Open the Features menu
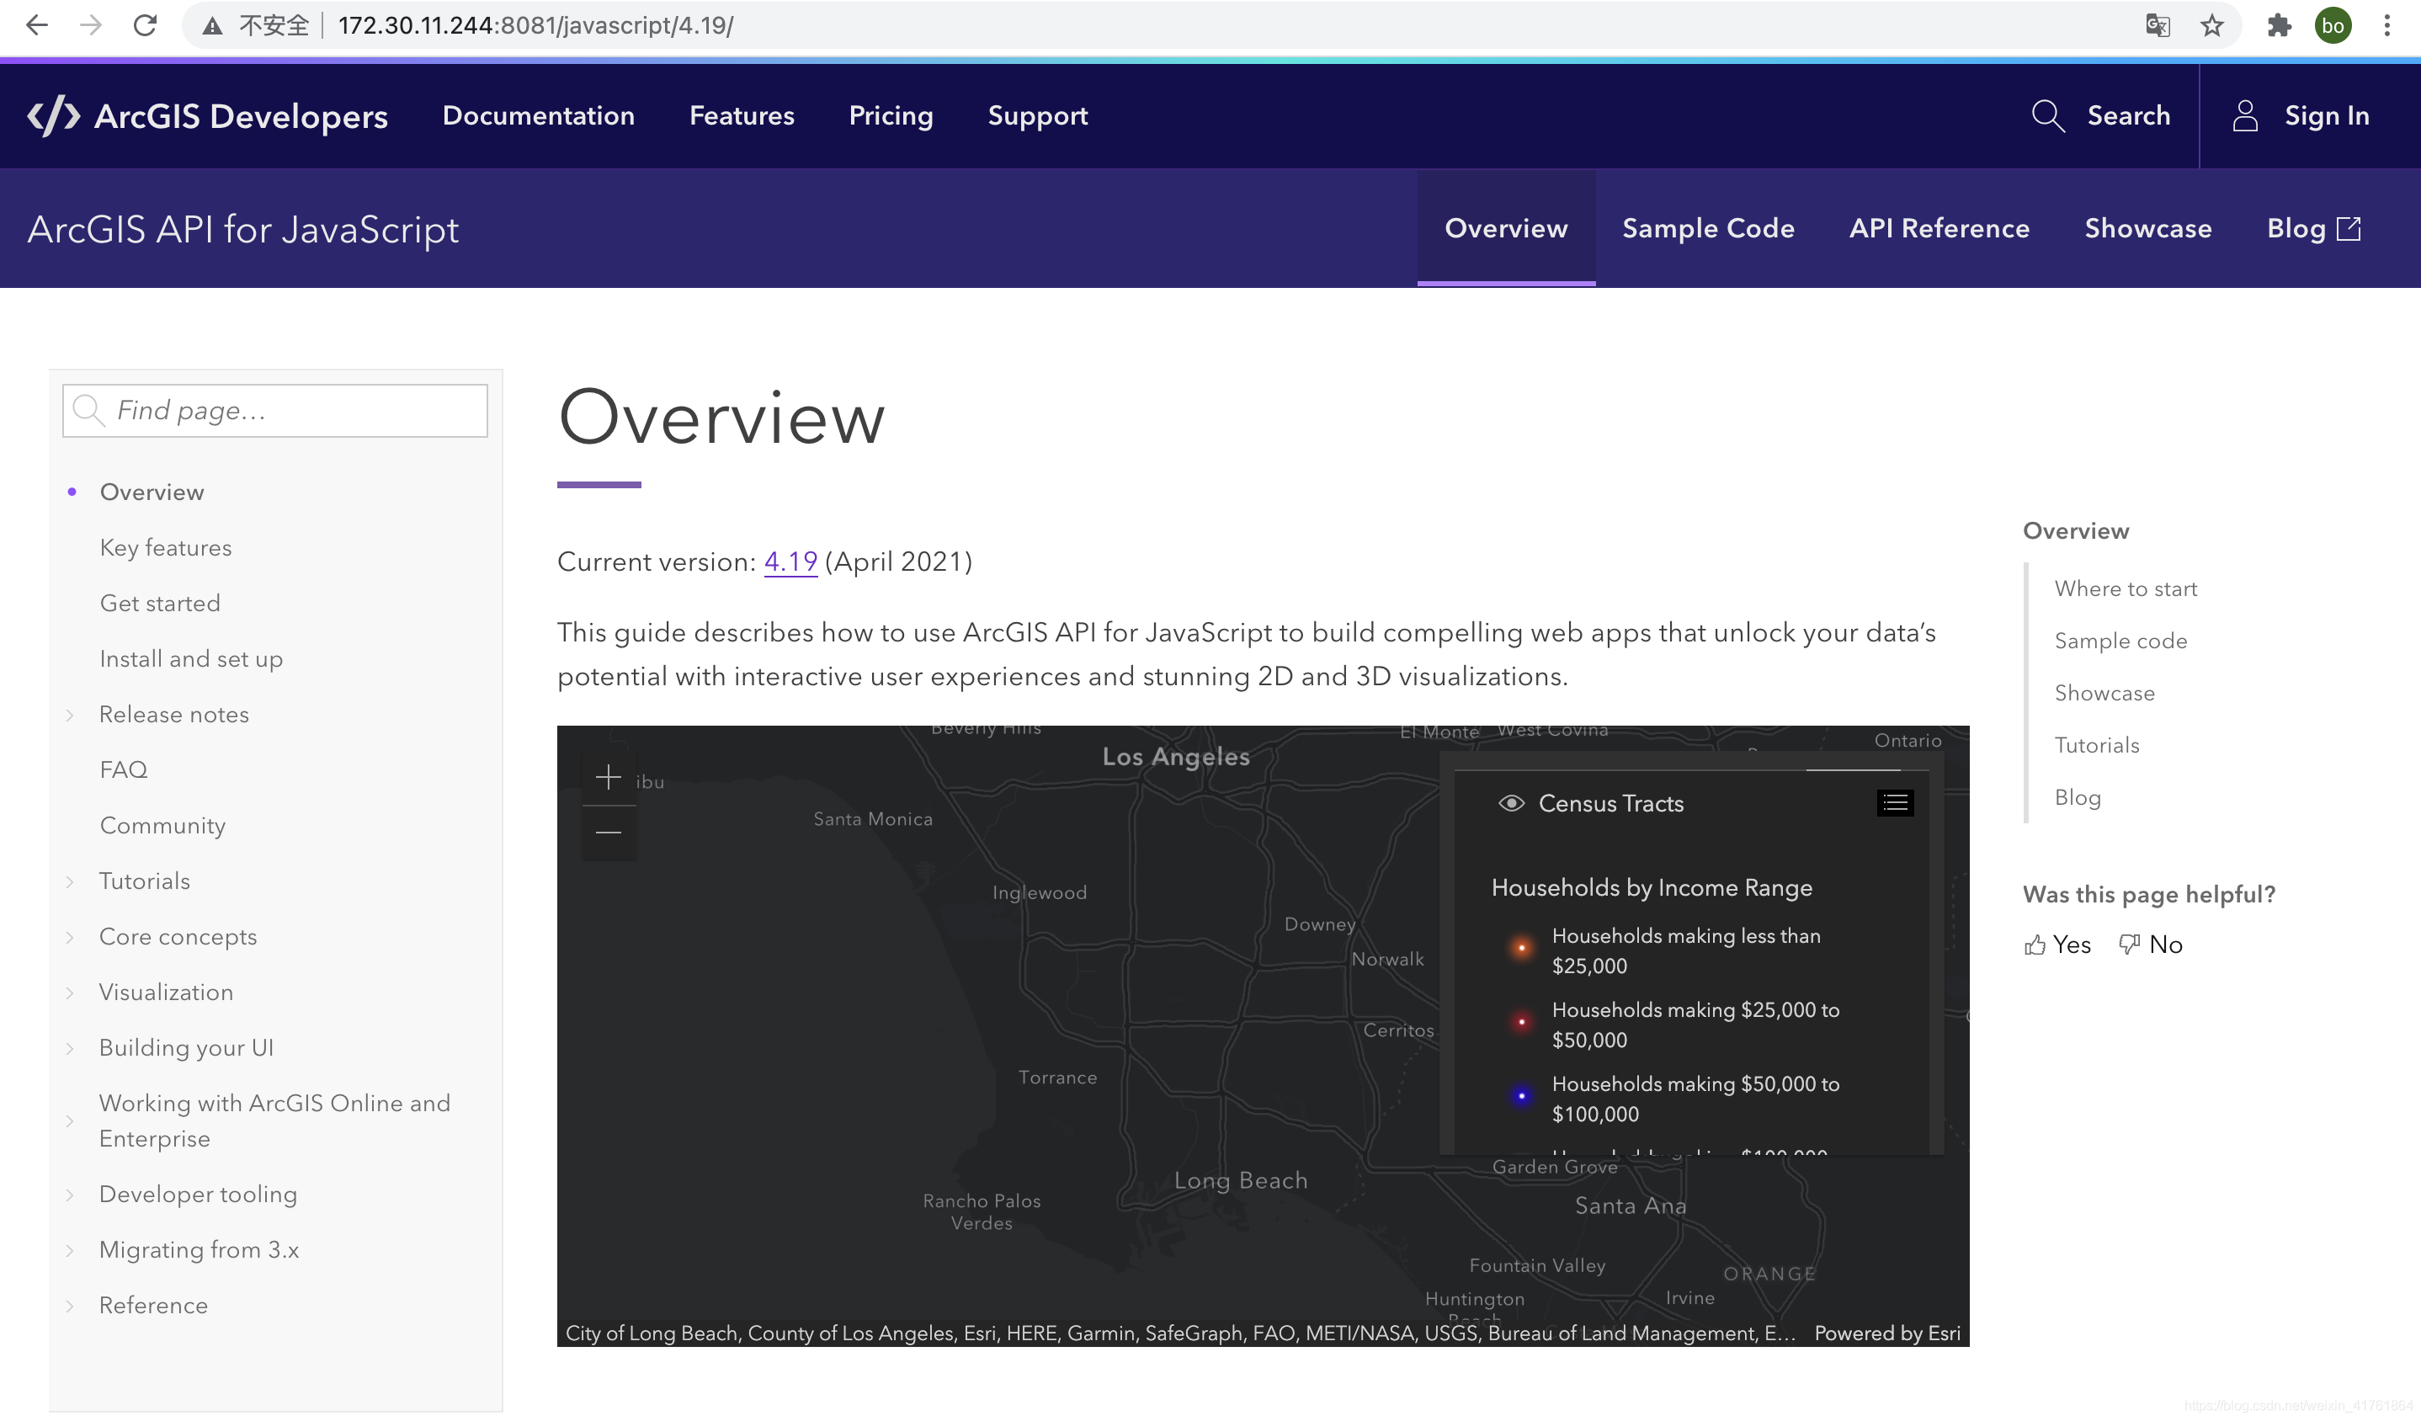 tap(742, 116)
